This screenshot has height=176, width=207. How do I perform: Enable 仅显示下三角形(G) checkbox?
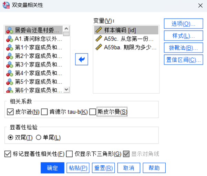click(x=70, y=154)
